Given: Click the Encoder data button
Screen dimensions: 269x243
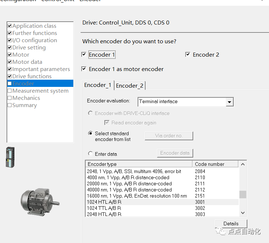Looking at the screenshot, I should pos(175,153).
